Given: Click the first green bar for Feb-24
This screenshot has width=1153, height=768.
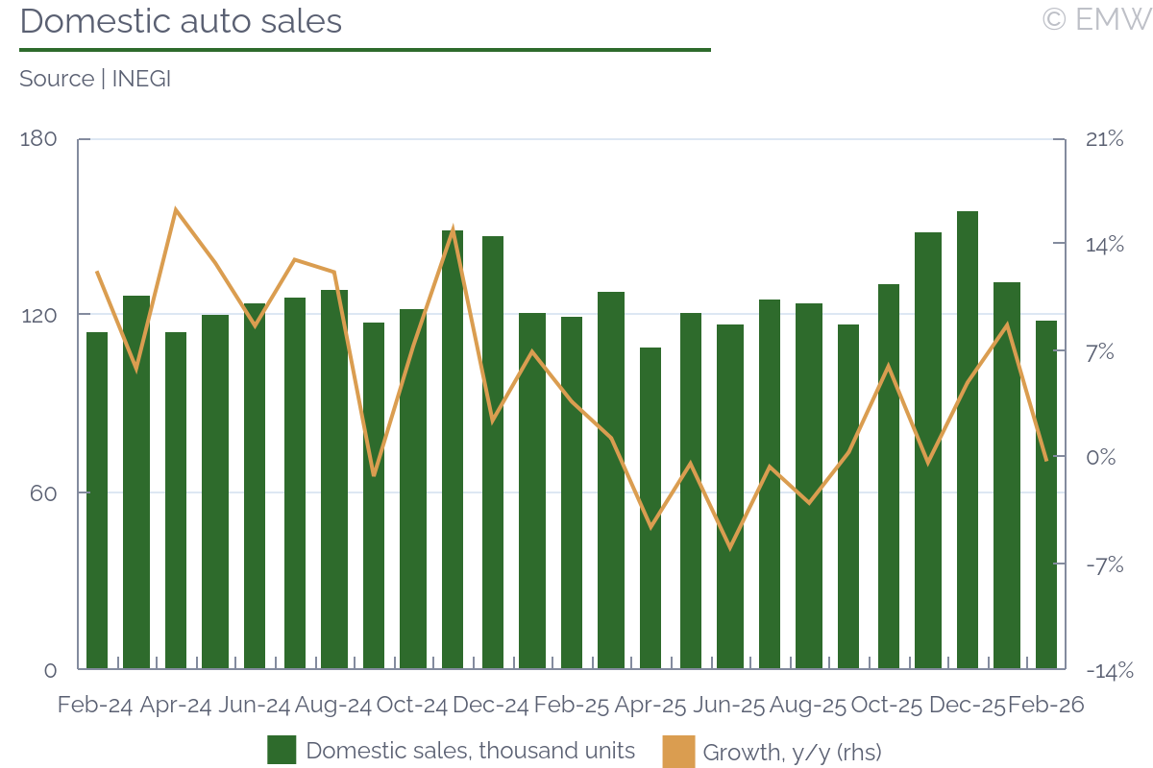Looking at the screenshot, I should point(97,499).
